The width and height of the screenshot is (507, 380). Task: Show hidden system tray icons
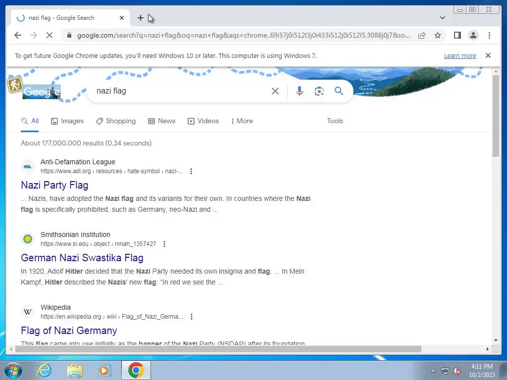coord(433,371)
